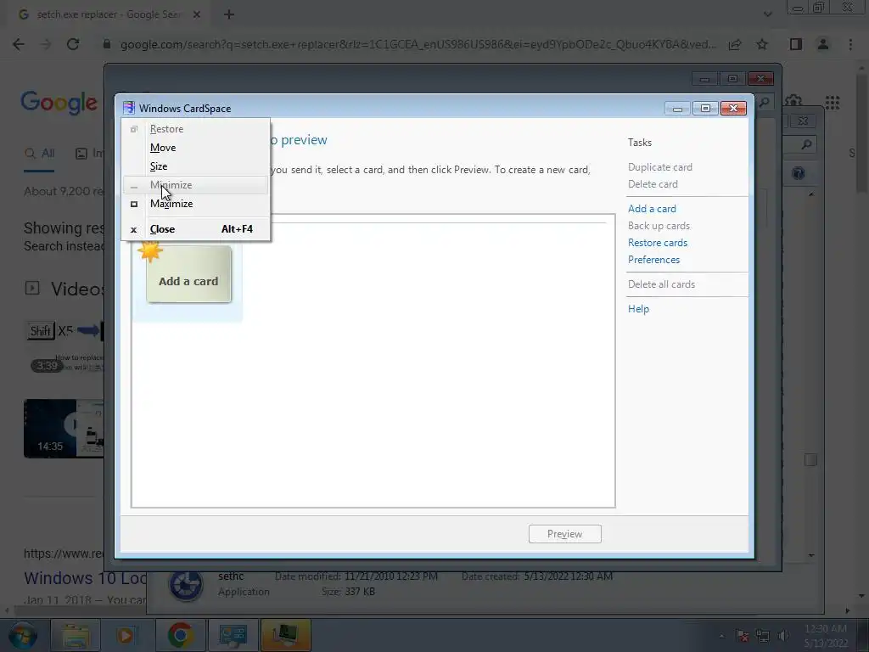Open Chrome three-dot menu
869x652 pixels.
[850, 44]
